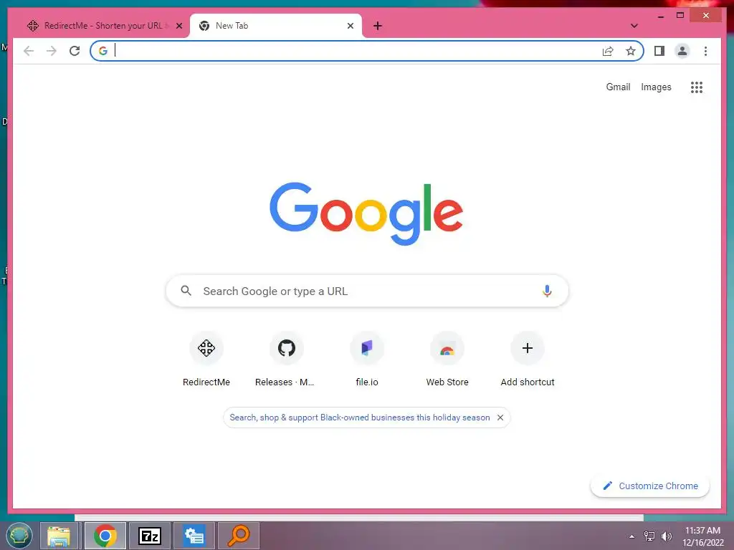Open the Black-owned businesses promo link
This screenshot has height=550, width=734.
[x=360, y=418]
